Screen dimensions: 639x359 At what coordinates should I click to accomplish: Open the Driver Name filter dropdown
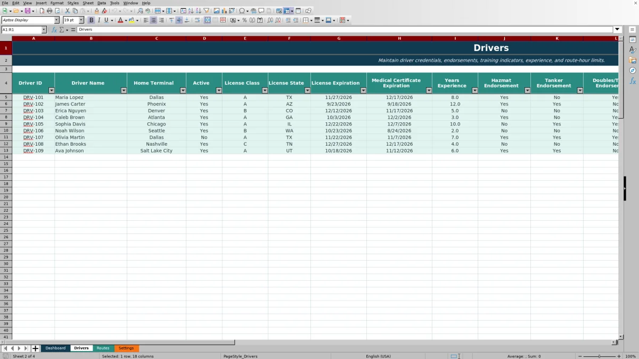point(124,90)
